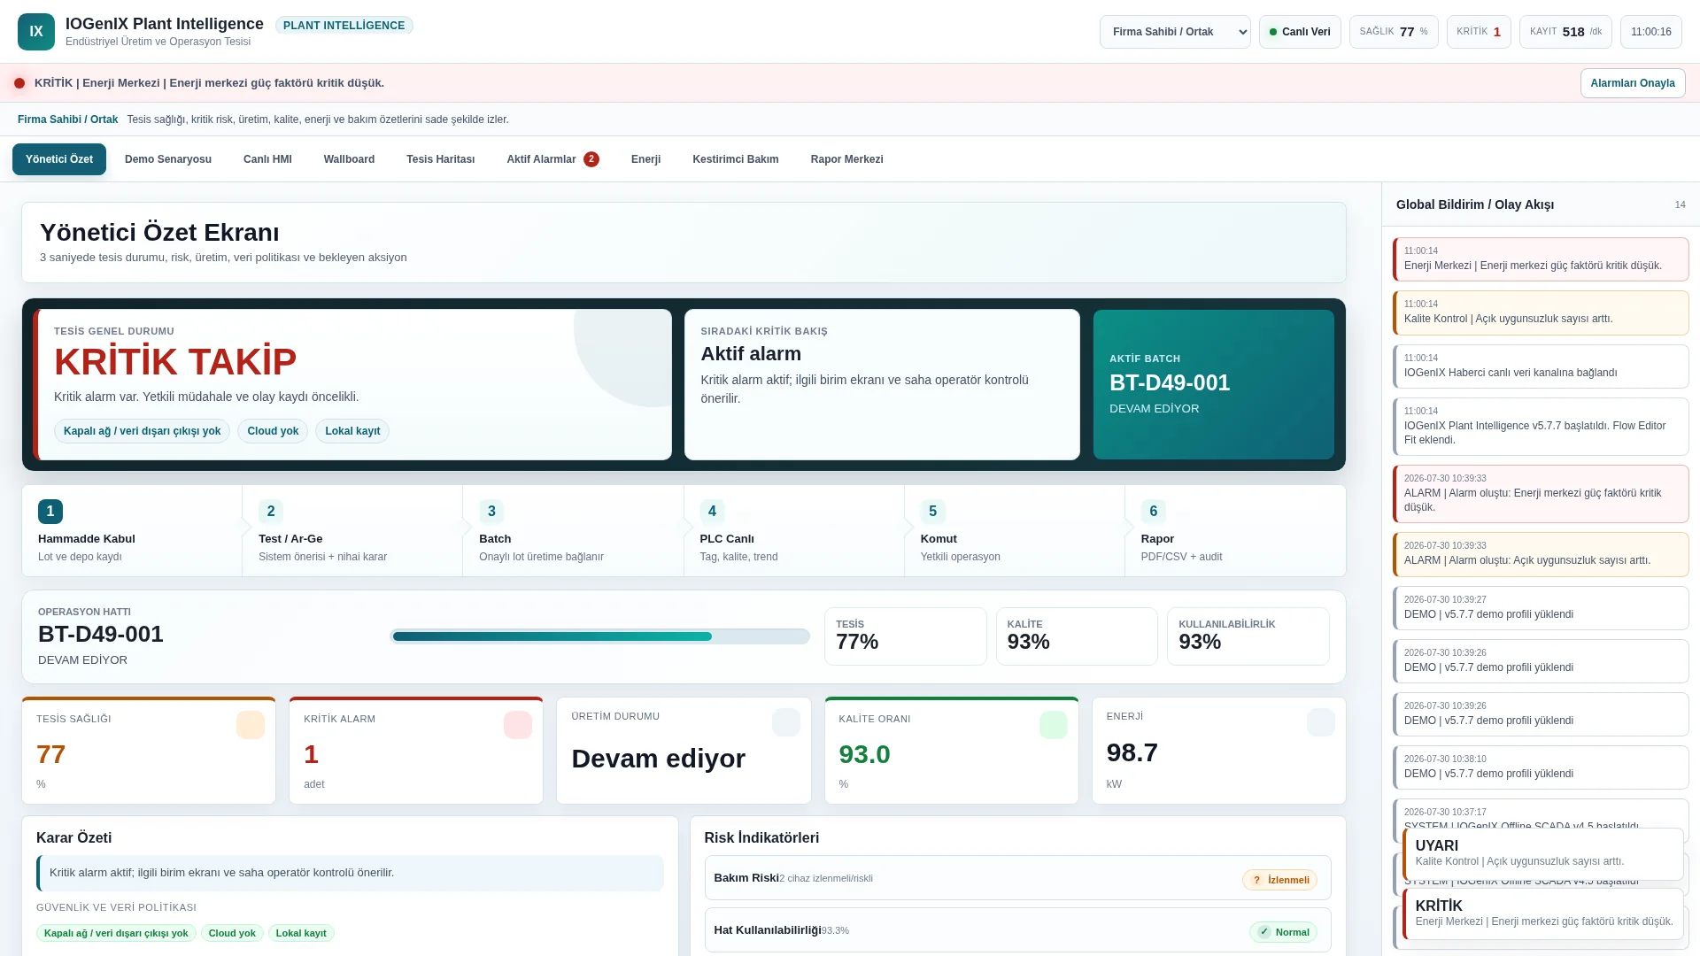Toggle the Canlı Veri live data button
1700x956 pixels.
pos(1300,32)
